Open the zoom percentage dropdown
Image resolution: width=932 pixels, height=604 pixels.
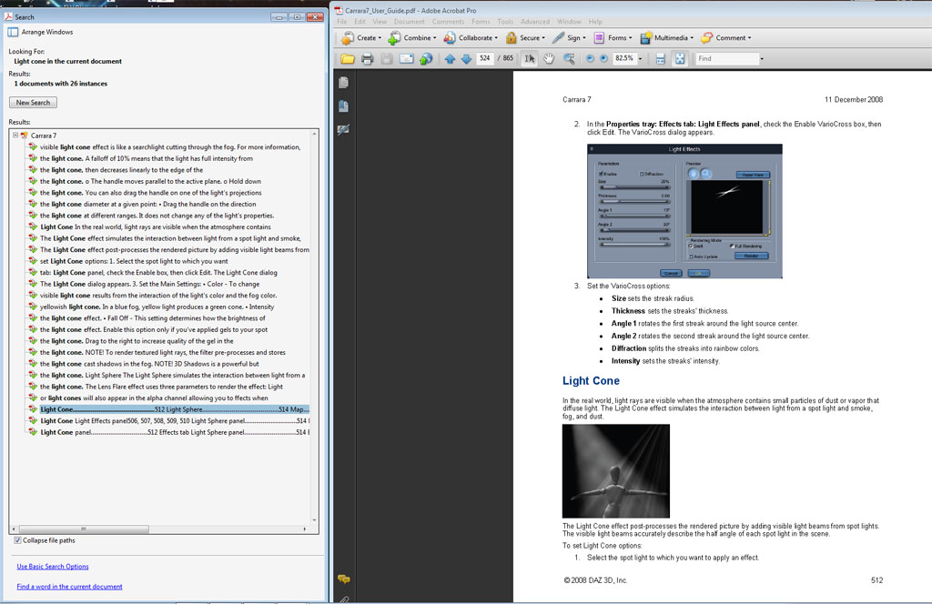pos(641,59)
